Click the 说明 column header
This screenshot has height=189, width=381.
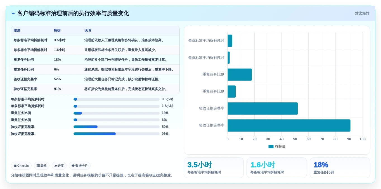[88, 31]
